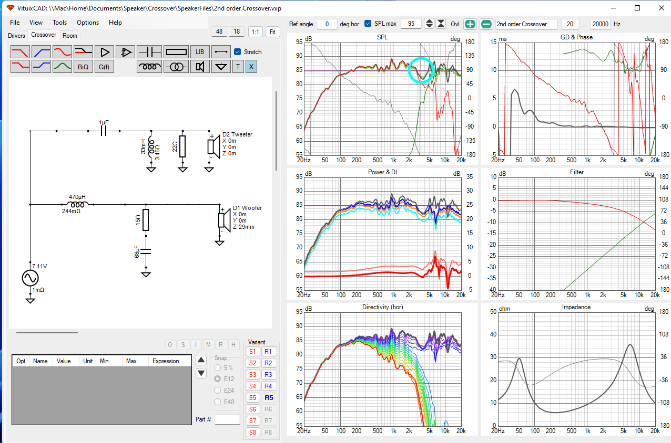Toggle the SPL max checkbox
This screenshot has width=671, height=443.
click(x=368, y=24)
